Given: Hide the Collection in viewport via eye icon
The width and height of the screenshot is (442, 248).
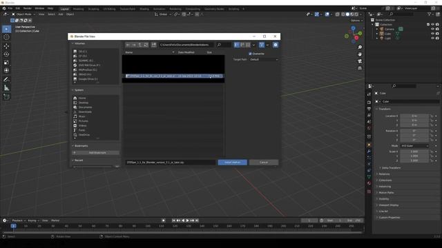Looking at the screenshot, I should coord(432,25).
